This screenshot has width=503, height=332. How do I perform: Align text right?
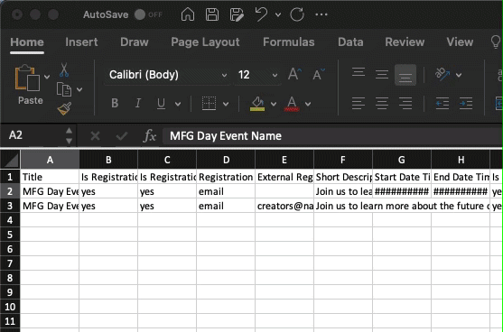(x=405, y=104)
